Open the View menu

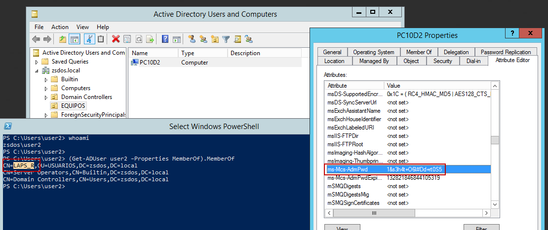pos(83,27)
